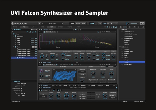The height and width of the screenshot is (110, 156).
Task: Click the UVI logo icon at top right
Action: pos(142,23)
